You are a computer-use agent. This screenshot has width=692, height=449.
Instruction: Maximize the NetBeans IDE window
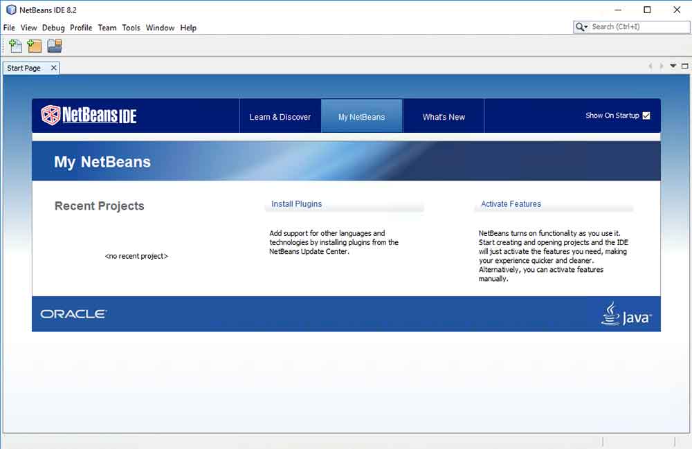pyautogui.click(x=647, y=10)
